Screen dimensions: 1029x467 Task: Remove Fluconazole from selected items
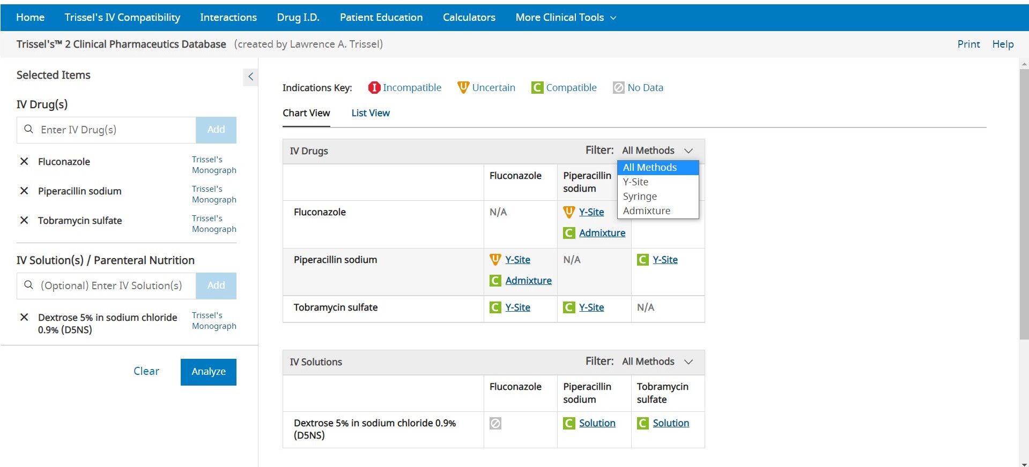24,161
